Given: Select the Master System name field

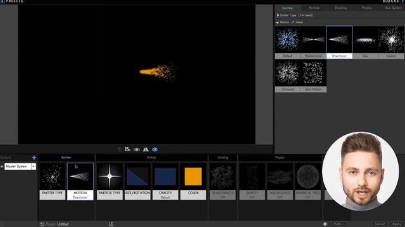Looking at the screenshot, I should (18, 166).
